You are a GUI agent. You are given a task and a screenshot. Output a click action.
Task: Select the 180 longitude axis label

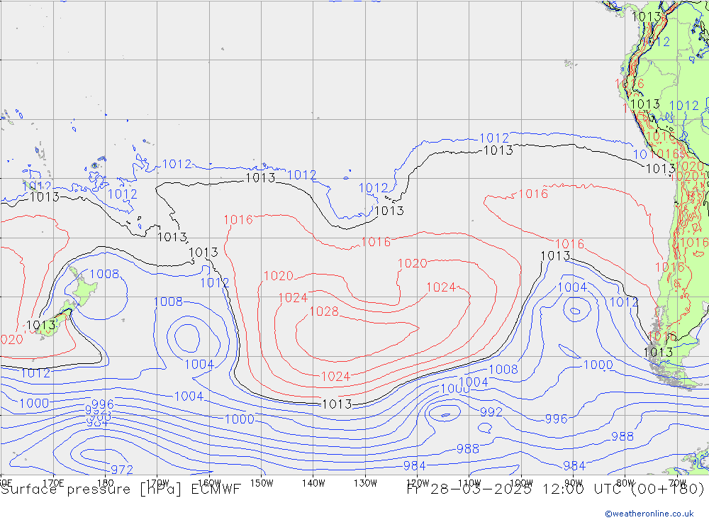[x=106, y=483]
